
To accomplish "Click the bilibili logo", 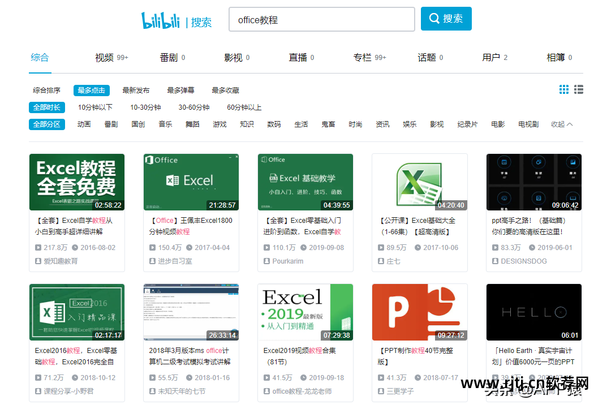I will click(x=161, y=20).
